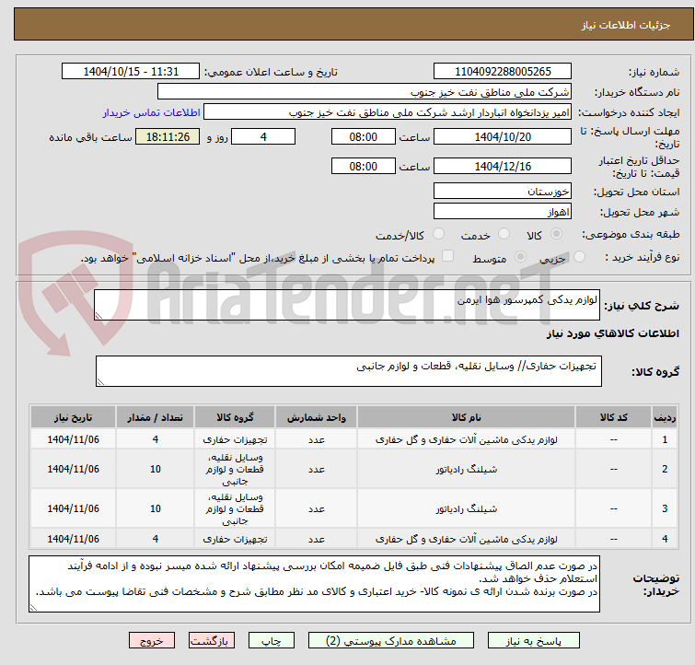
Task: Click the city field اهواز
Action: [503, 212]
